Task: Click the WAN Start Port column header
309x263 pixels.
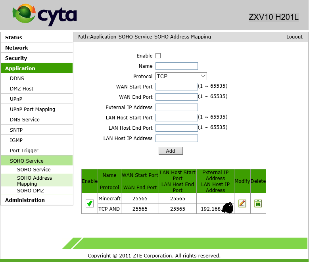Action: [x=140, y=175]
